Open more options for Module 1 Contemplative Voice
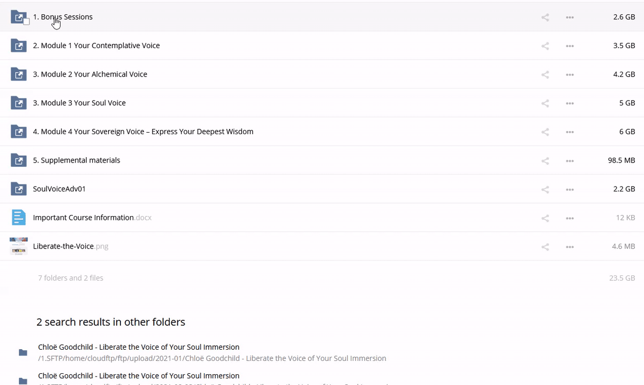The height and width of the screenshot is (385, 644). point(570,46)
